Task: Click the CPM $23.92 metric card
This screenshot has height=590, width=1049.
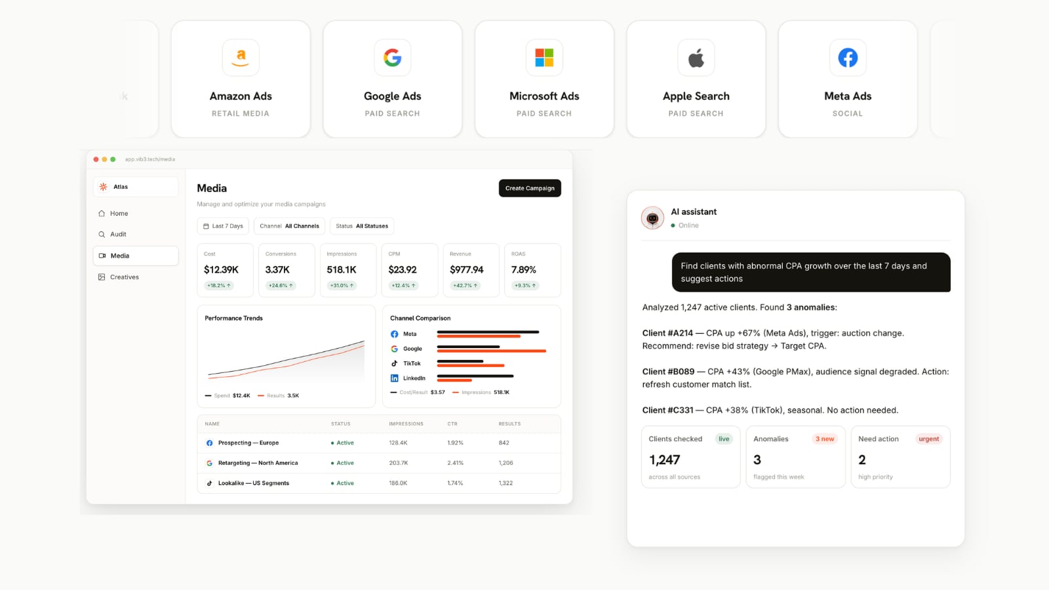Action: [x=410, y=270]
